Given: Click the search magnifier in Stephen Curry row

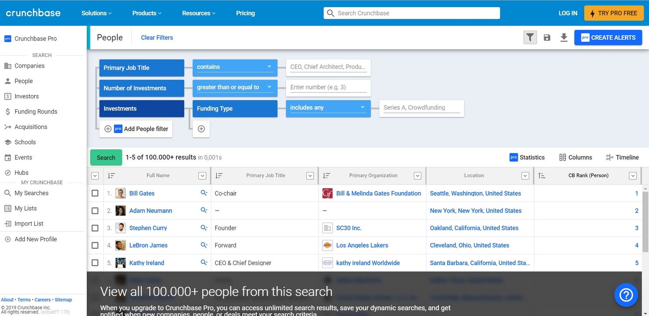Looking at the screenshot, I should pos(204,228).
